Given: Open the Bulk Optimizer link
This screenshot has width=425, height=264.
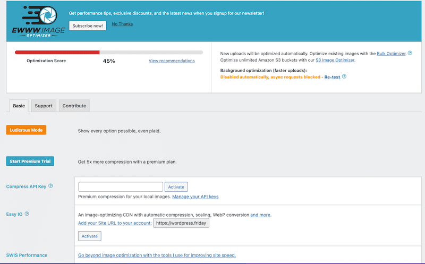Looking at the screenshot, I should 391,54.
